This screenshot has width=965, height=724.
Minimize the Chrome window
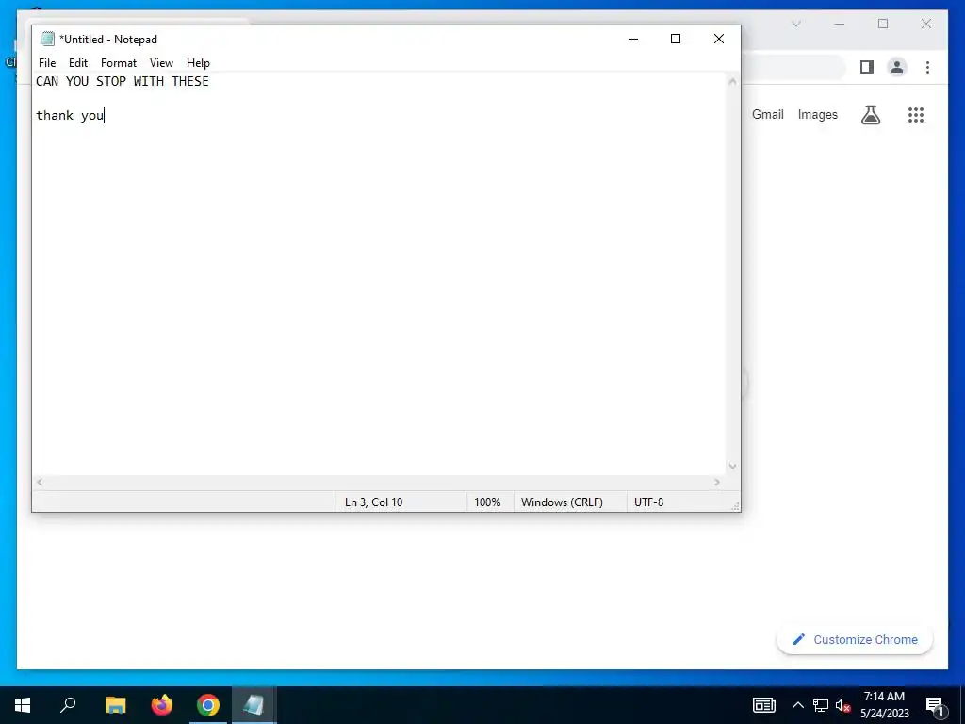(x=840, y=24)
